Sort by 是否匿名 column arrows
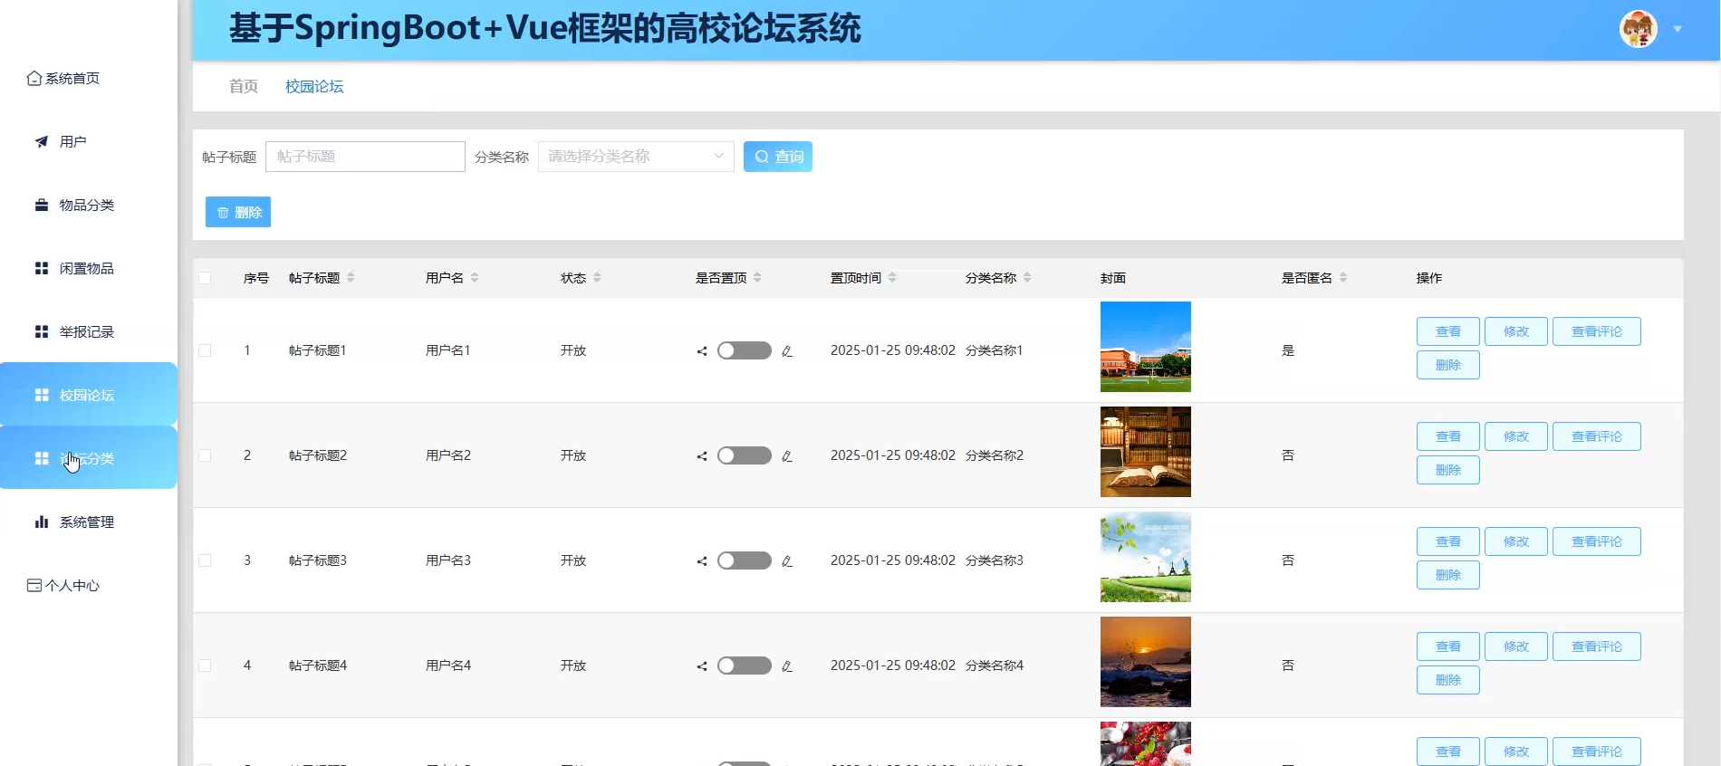This screenshot has width=1721, height=766. [x=1343, y=278]
